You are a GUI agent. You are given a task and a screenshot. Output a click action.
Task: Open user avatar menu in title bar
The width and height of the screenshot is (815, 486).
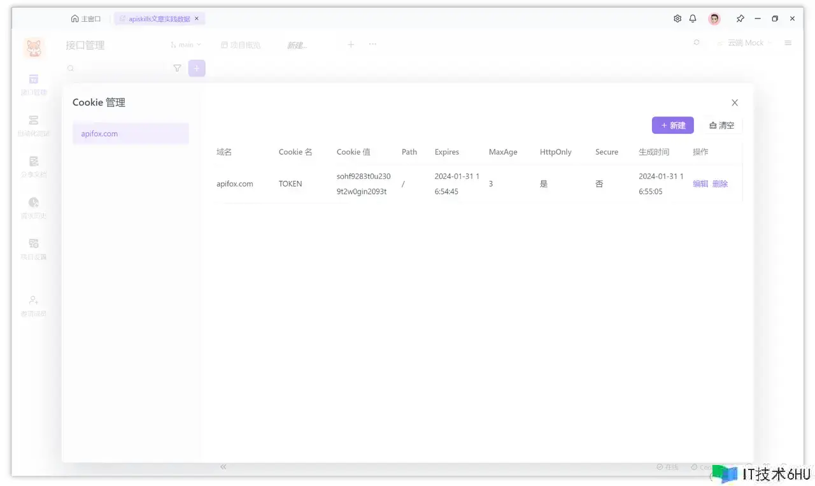714,18
